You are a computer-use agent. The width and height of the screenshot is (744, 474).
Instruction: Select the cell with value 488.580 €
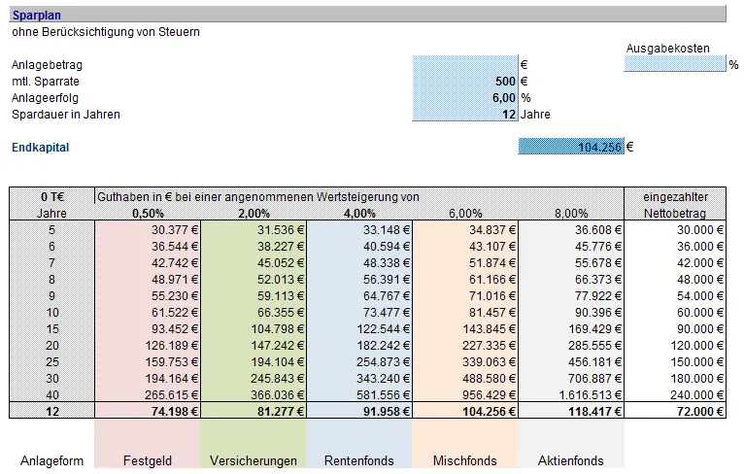(465, 379)
